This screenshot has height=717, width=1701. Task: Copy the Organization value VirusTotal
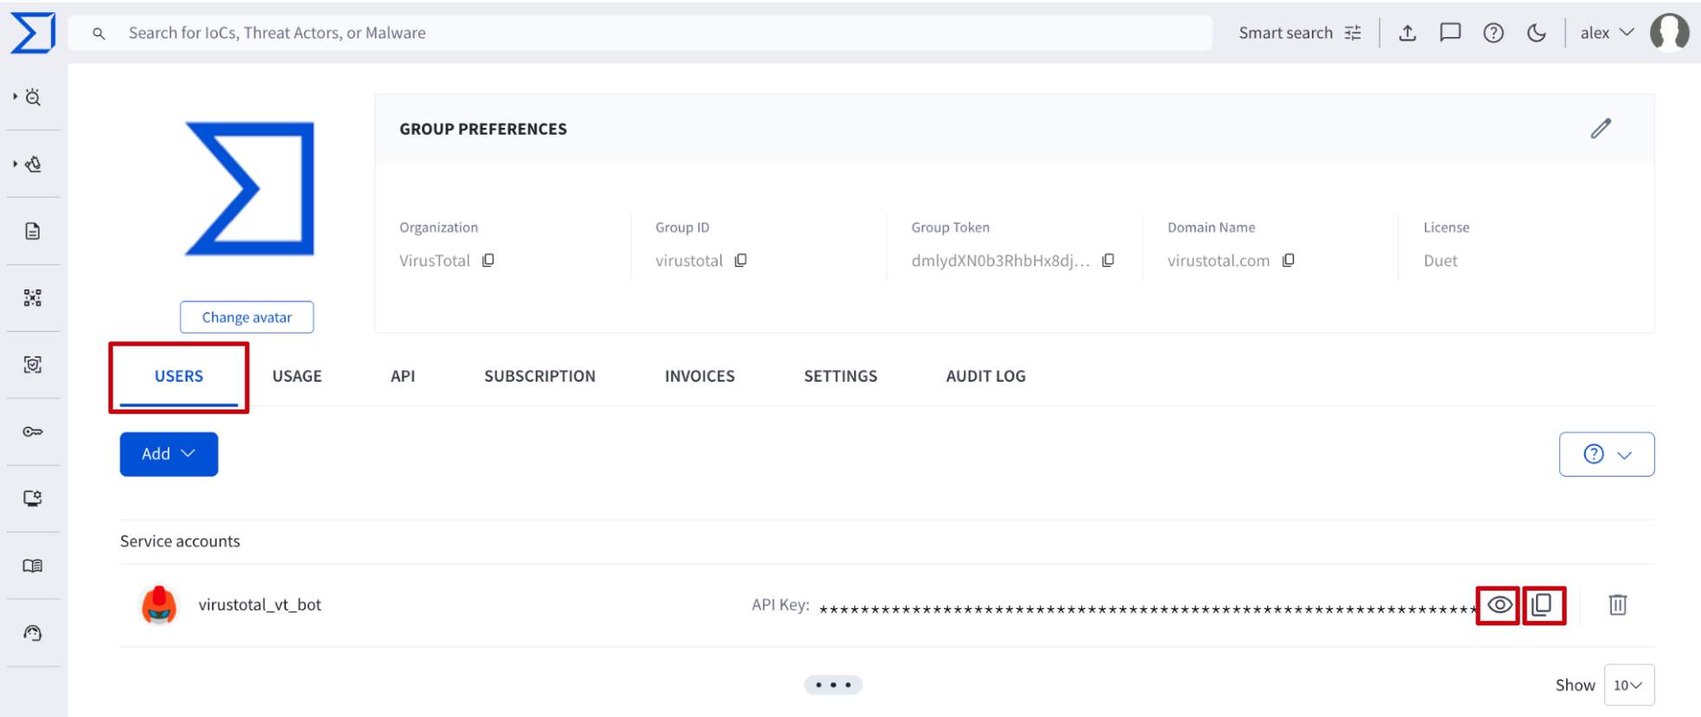488,260
